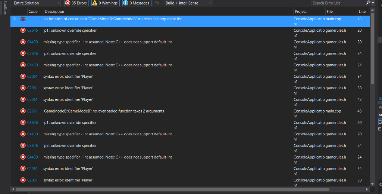Click main.cpp in the C2661 row

tap(333, 111)
